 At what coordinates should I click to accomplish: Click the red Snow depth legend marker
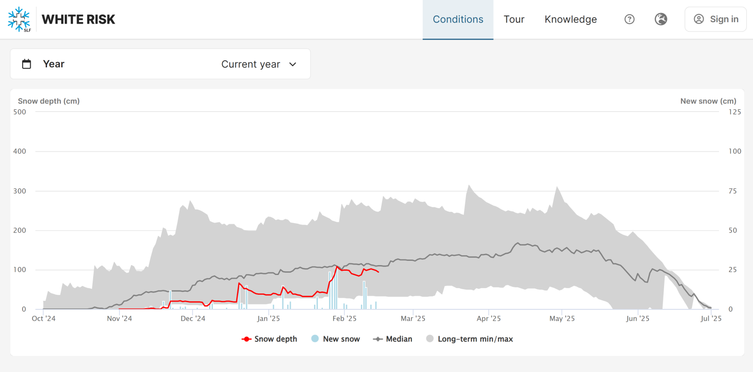[x=246, y=339]
